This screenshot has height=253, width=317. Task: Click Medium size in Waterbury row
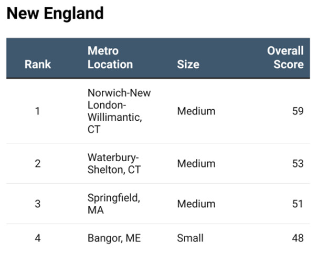pos(196,163)
